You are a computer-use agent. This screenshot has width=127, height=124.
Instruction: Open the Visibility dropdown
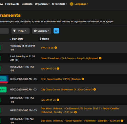42,31
